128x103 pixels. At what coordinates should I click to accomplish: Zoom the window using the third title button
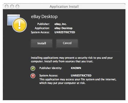[x=17, y=6]
